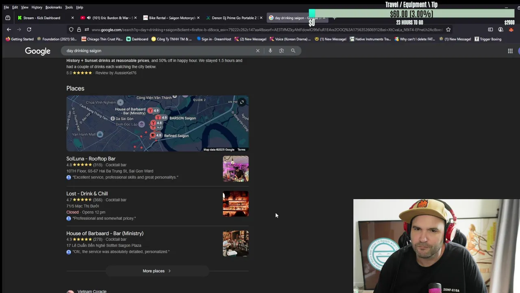Search by image with Lens icon
This screenshot has width=520, height=293.
(282, 51)
